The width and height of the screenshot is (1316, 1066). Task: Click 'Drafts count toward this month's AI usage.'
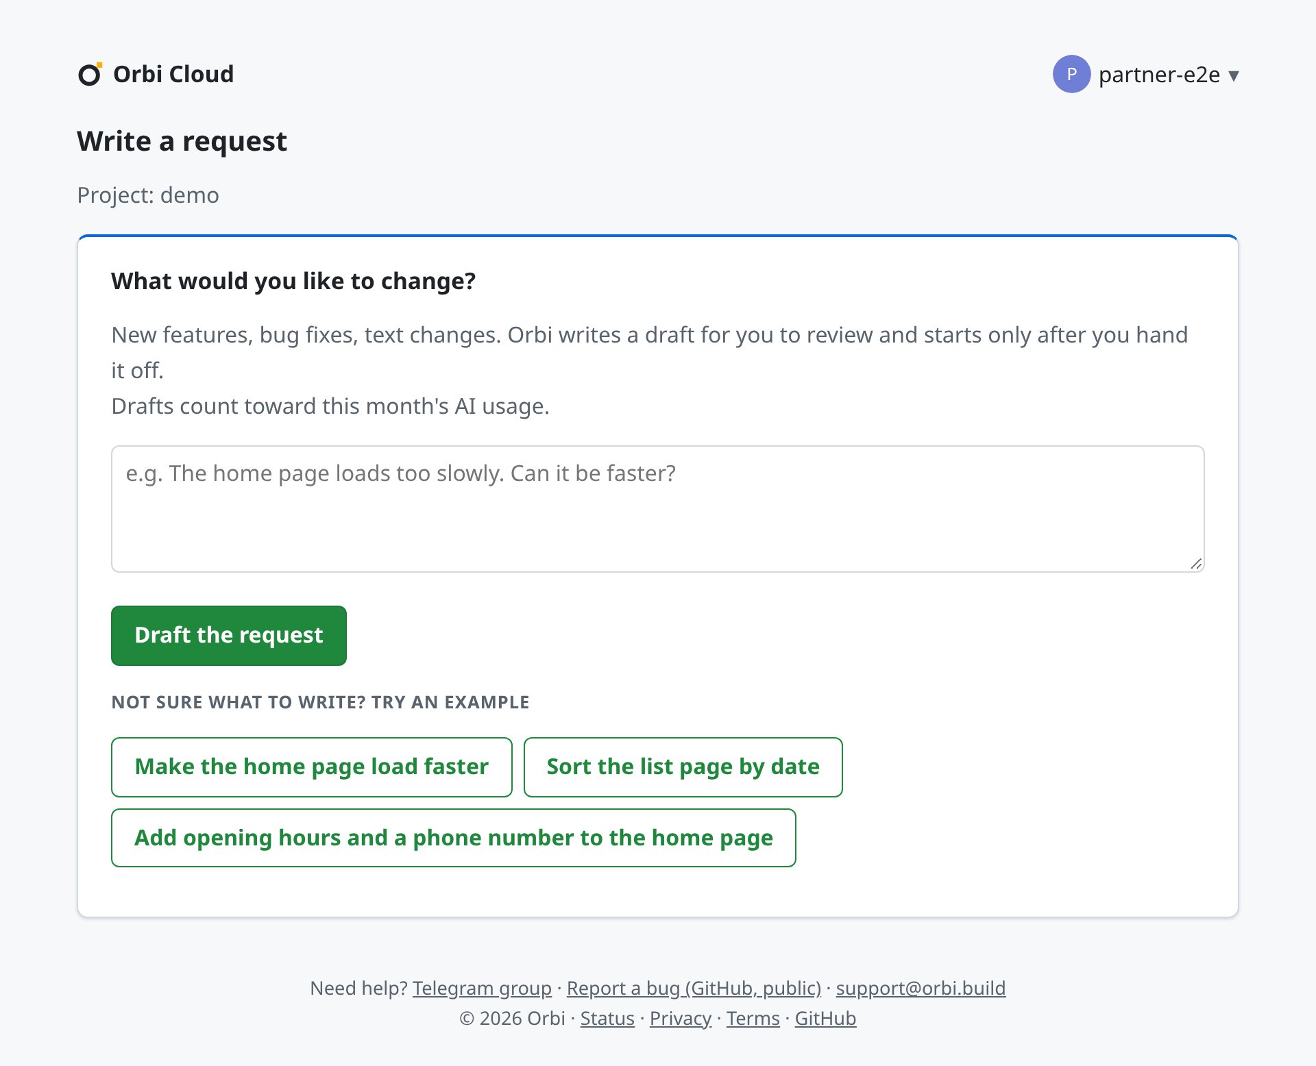coord(330,406)
